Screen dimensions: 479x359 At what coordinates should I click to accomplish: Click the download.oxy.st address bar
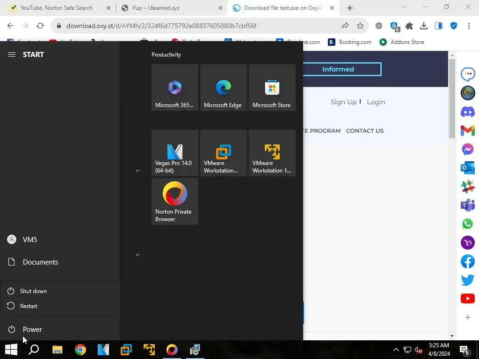tap(161, 26)
